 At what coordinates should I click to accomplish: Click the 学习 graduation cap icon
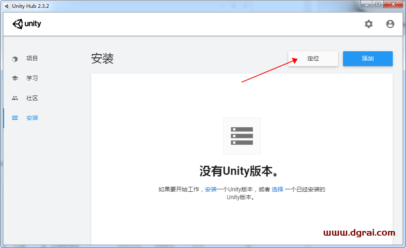(15, 78)
